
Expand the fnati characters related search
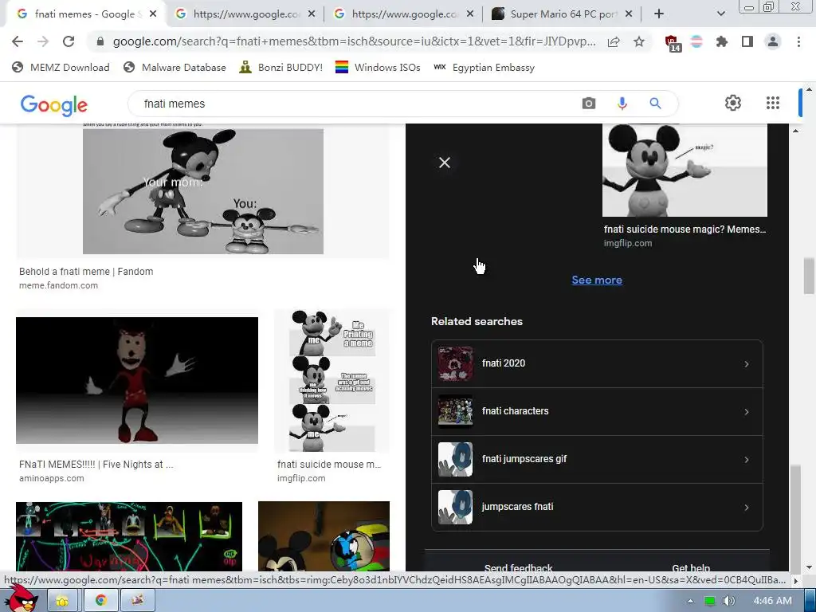click(x=597, y=412)
